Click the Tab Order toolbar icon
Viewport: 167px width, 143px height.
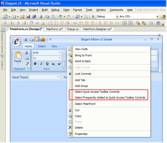(x=158, y=23)
